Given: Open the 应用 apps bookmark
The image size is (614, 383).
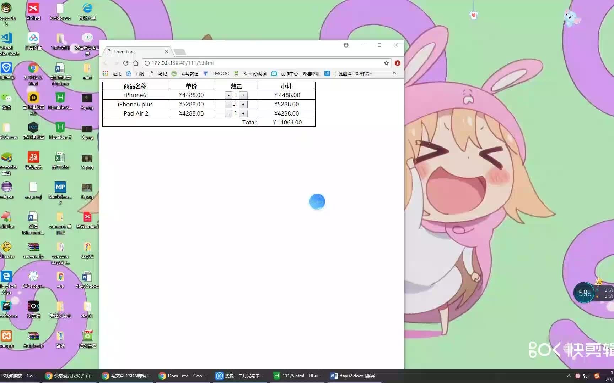Looking at the screenshot, I should tap(113, 73).
